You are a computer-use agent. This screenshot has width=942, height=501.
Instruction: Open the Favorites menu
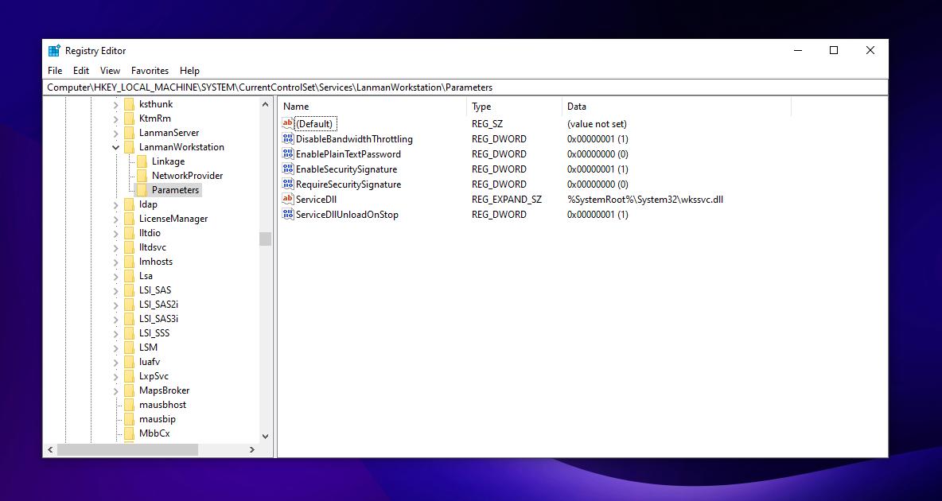point(150,71)
